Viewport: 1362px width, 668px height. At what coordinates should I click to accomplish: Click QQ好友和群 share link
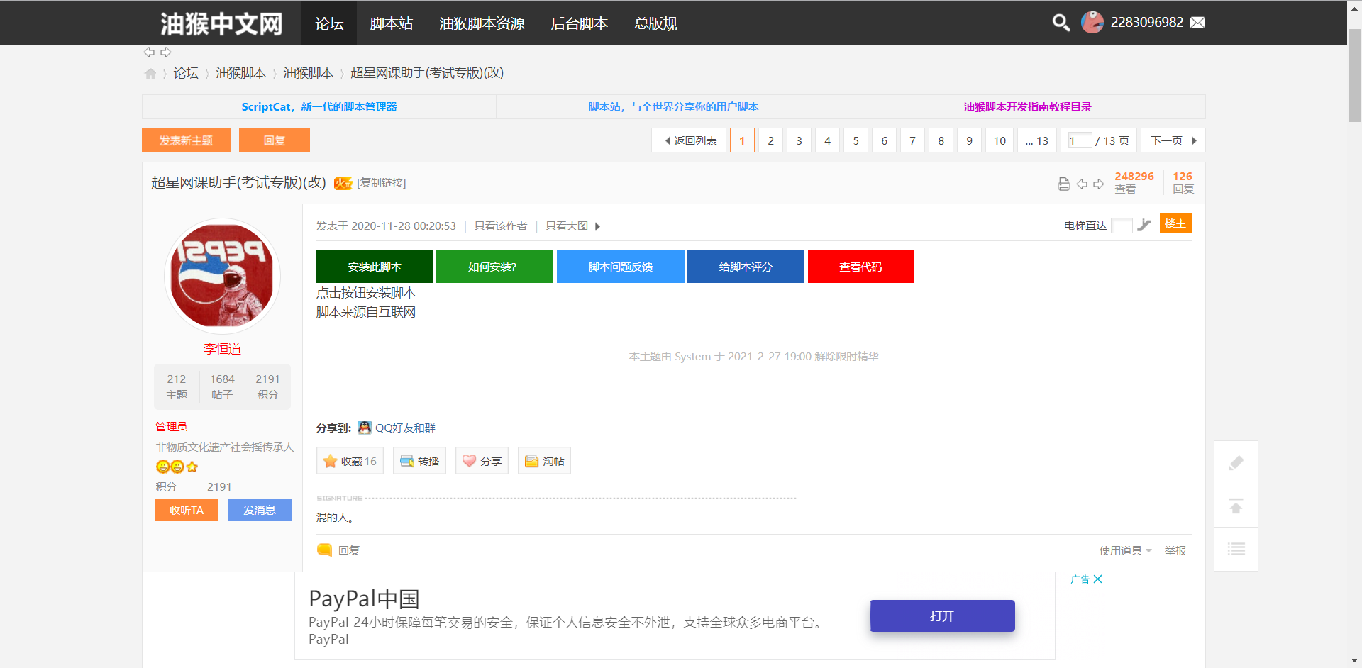pyautogui.click(x=405, y=428)
